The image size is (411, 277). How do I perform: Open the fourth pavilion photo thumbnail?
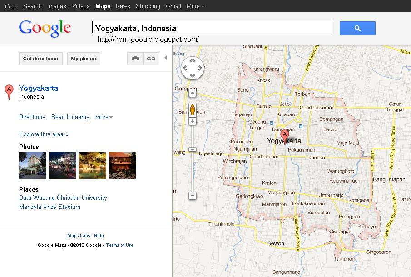(123, 165)
